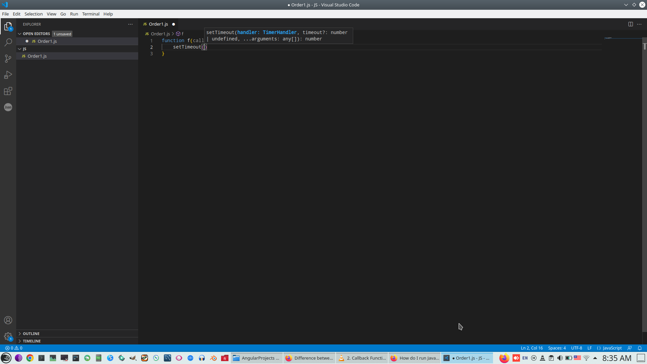
Task: Click the Json extension icon in sidebar
Action: pyautogui.click(x=8, y=107)
